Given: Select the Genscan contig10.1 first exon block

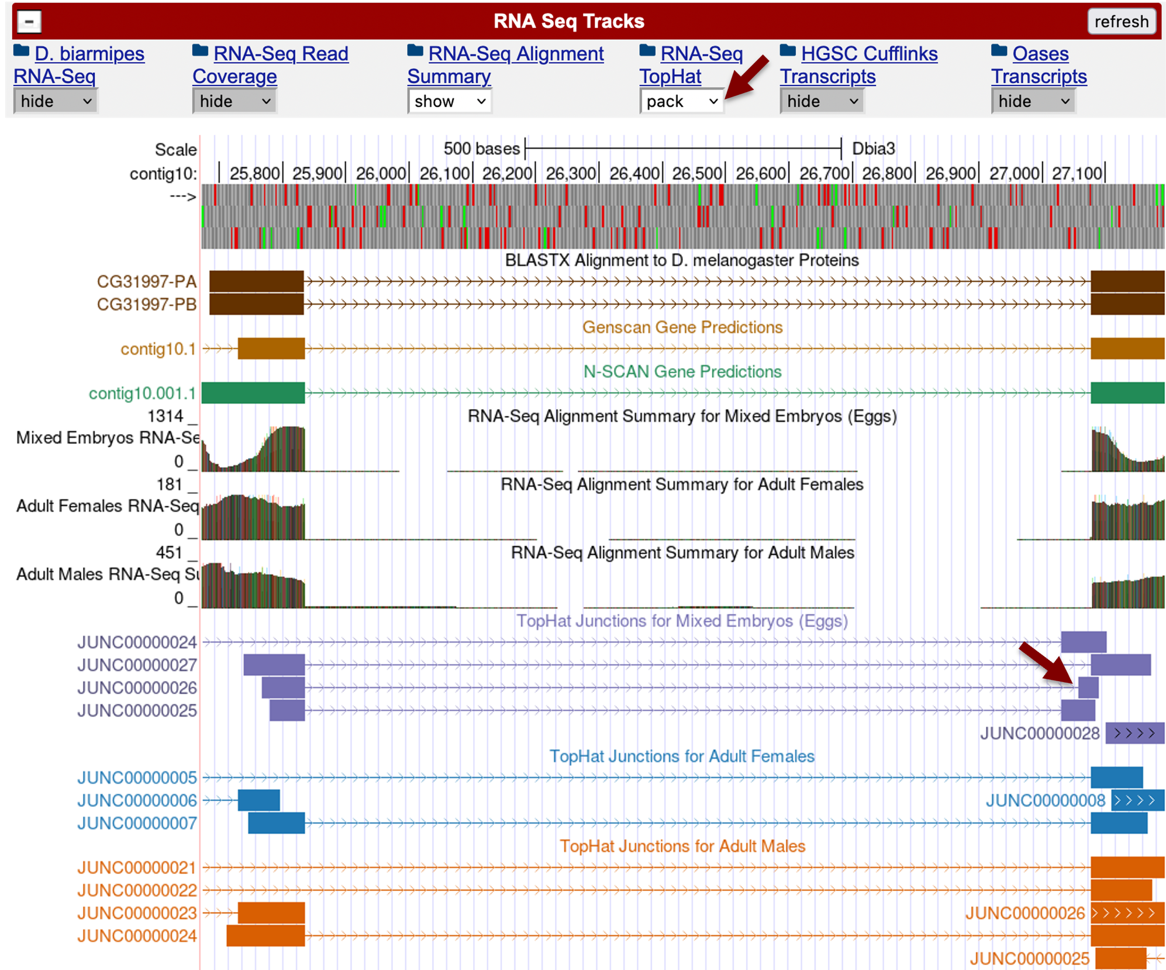Looking at the screenshot, I should pyautogui.click(x=271, y=349).
